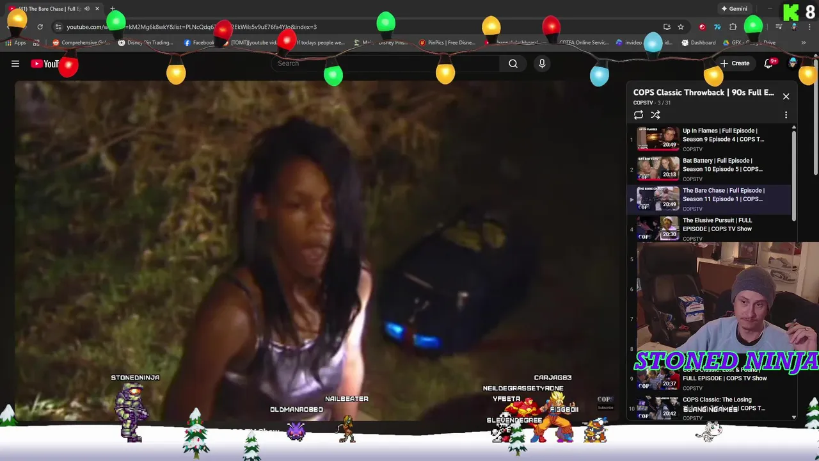Click the COPSTV channel name under playlist title
The width and height of the screenshot is (819, 461).
coord(643,103)
